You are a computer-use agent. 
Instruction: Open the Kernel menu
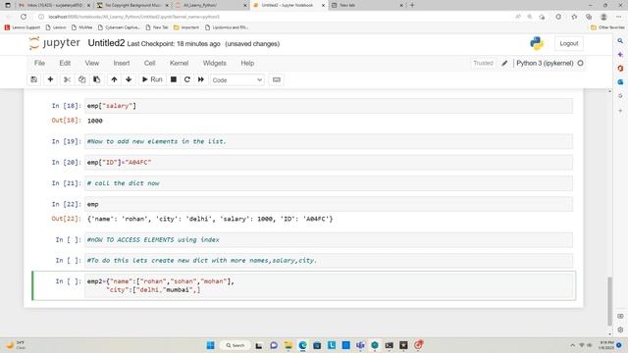(x=179, y=63)
